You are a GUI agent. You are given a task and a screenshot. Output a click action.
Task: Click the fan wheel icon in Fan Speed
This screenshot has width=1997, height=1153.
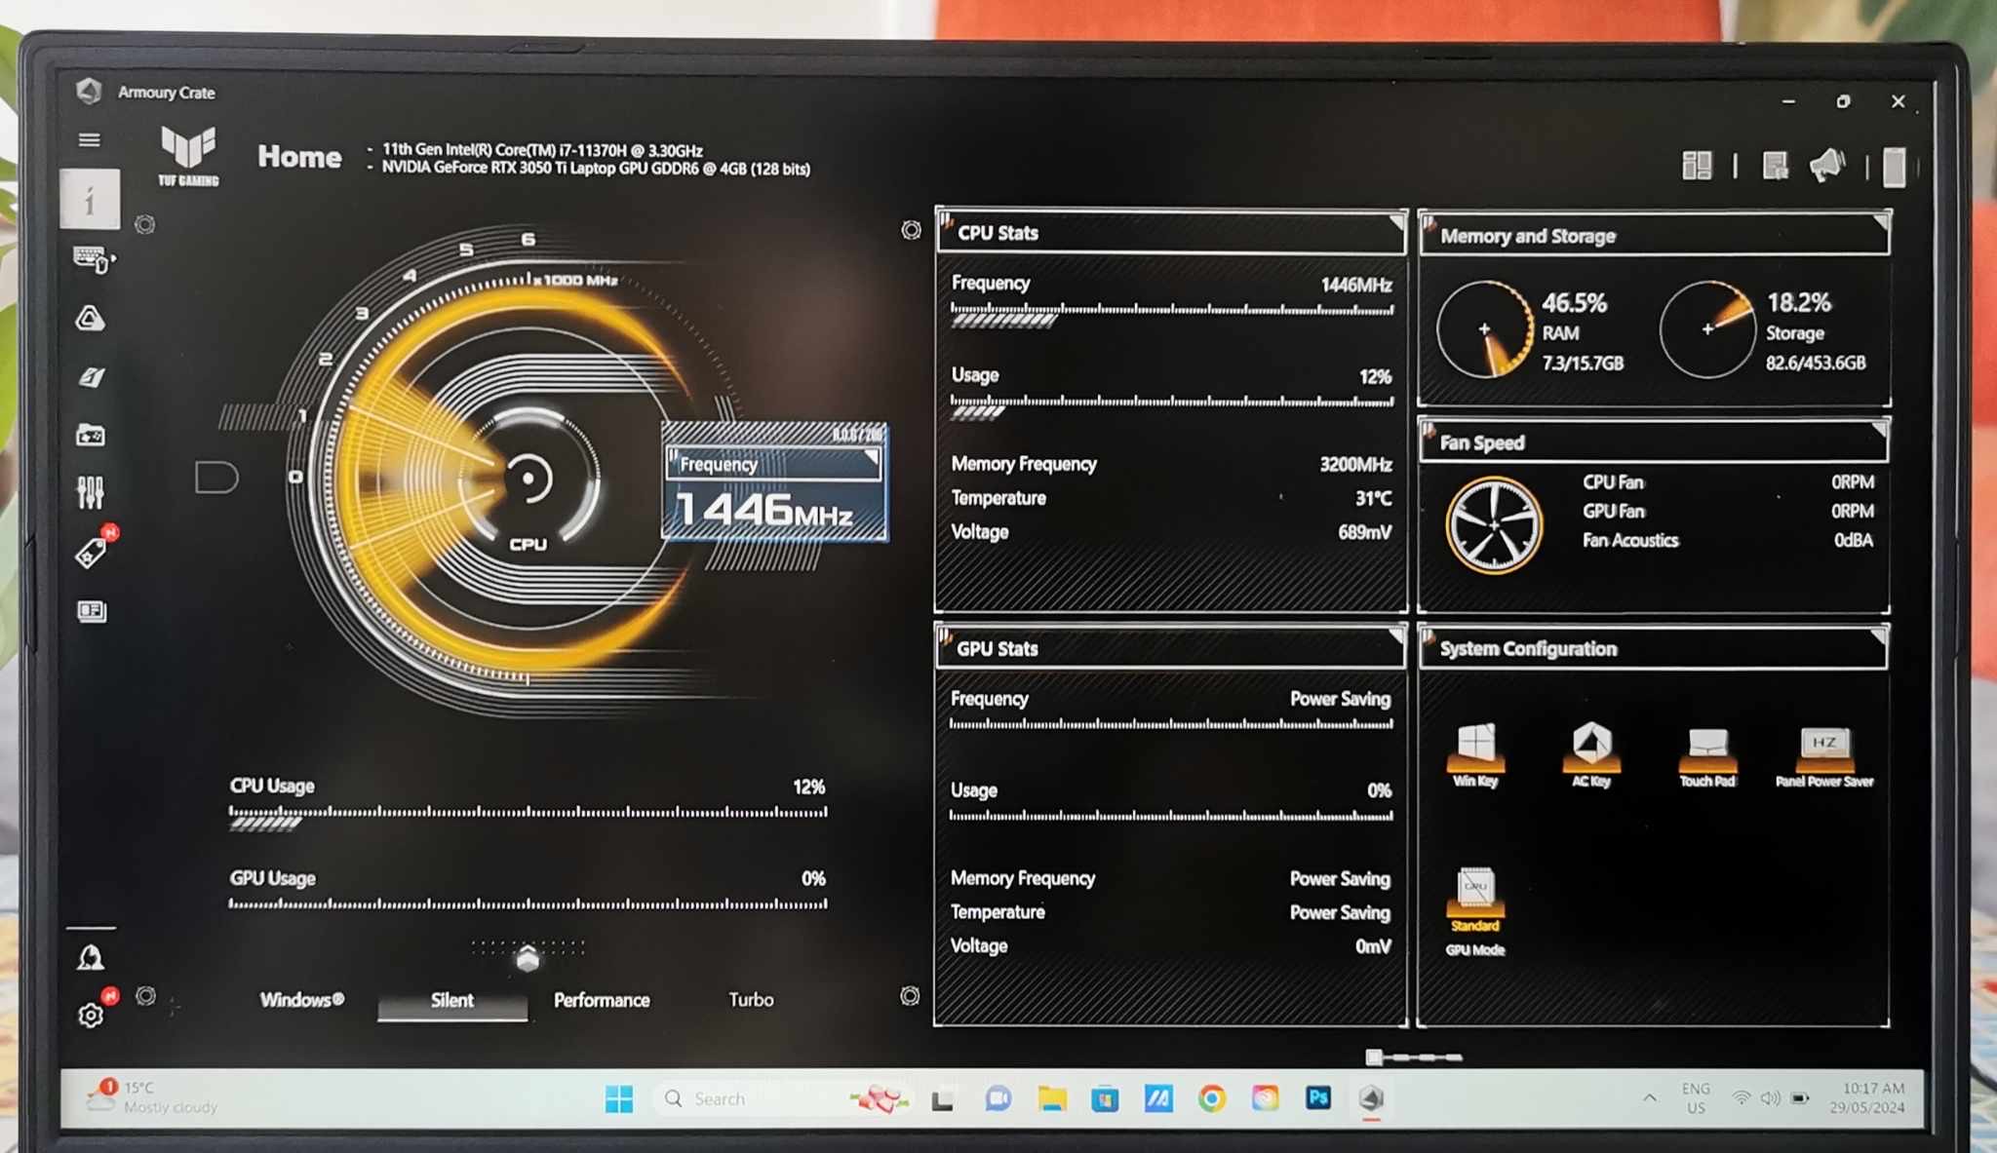(1494, 524)
